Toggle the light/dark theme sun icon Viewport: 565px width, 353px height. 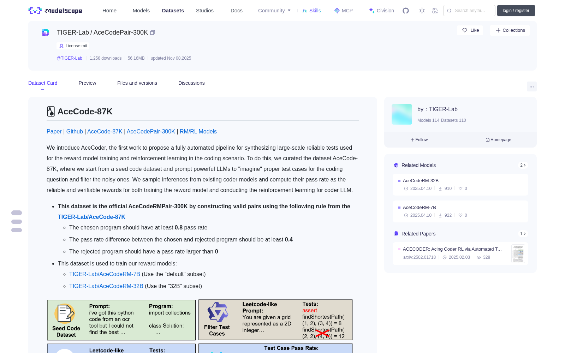point(422,11)
